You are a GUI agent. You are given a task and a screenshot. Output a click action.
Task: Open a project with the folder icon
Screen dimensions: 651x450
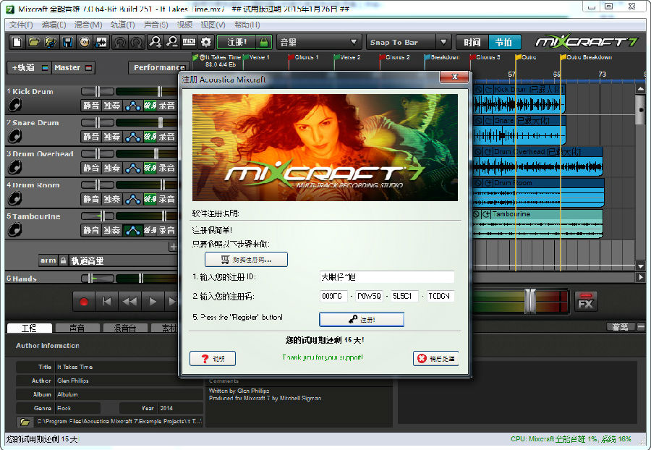34,42
